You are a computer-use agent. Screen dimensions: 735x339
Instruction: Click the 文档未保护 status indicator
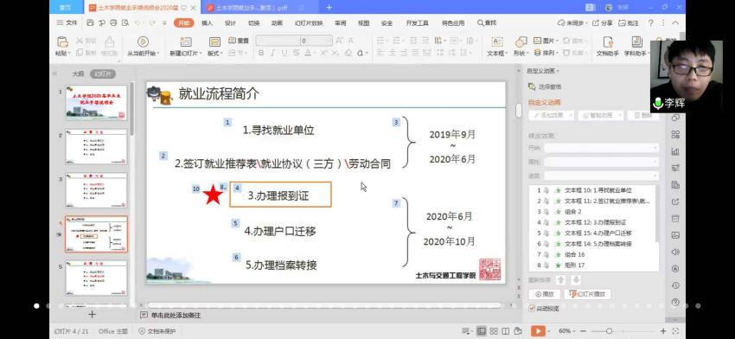157,331
